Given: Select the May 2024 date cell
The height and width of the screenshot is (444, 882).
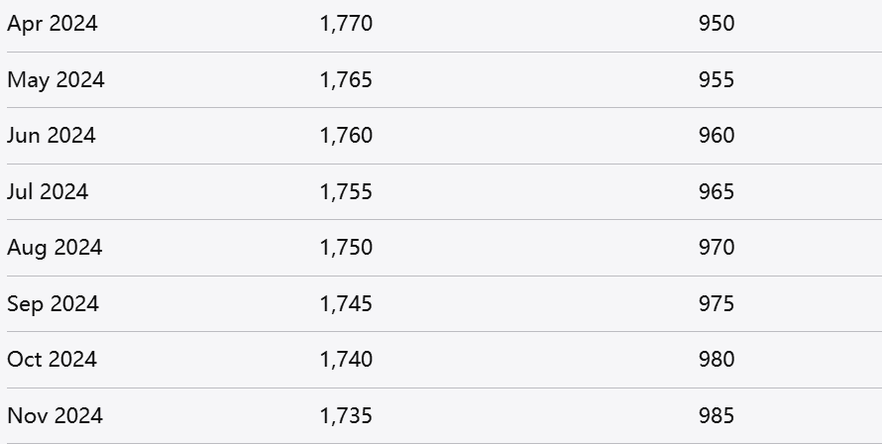Looking at the screenshot, I should 55,79.
